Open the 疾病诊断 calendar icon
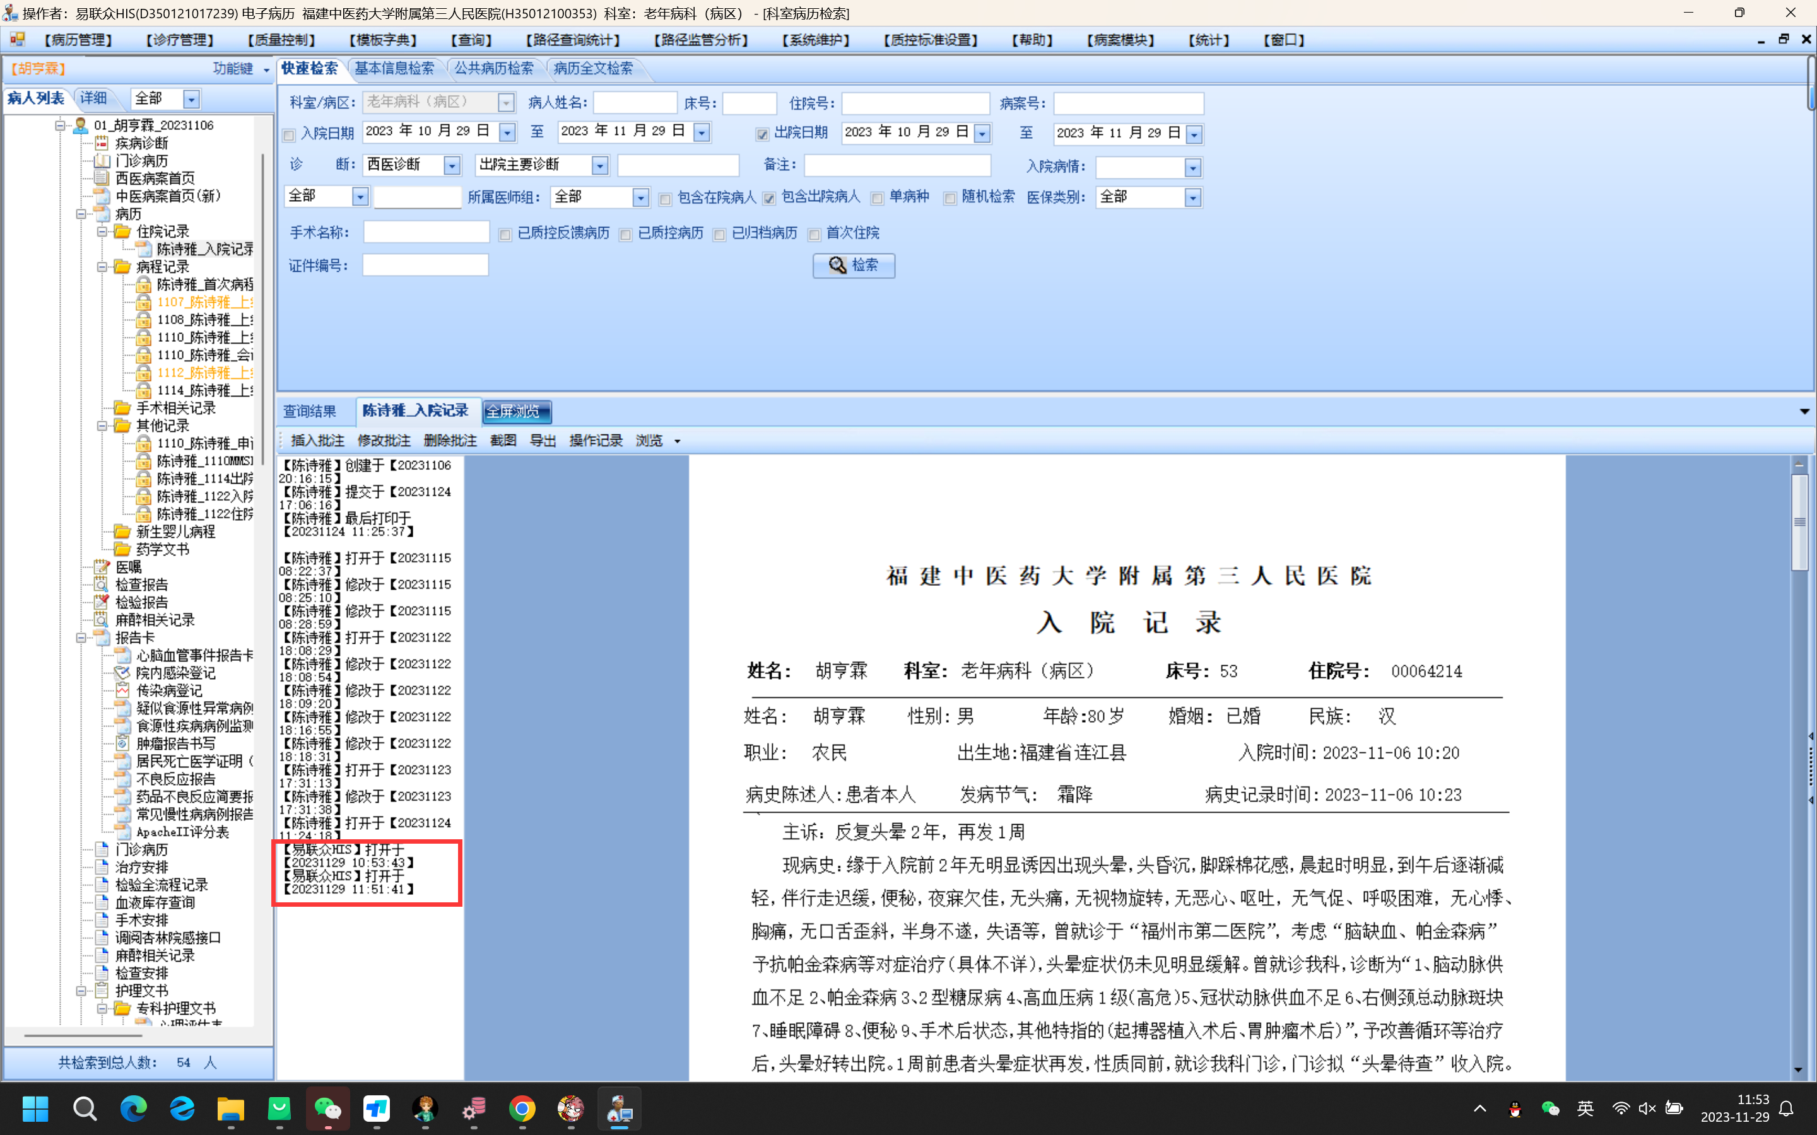This screenshot has height=1135, width=1817. tap(102, 143)
